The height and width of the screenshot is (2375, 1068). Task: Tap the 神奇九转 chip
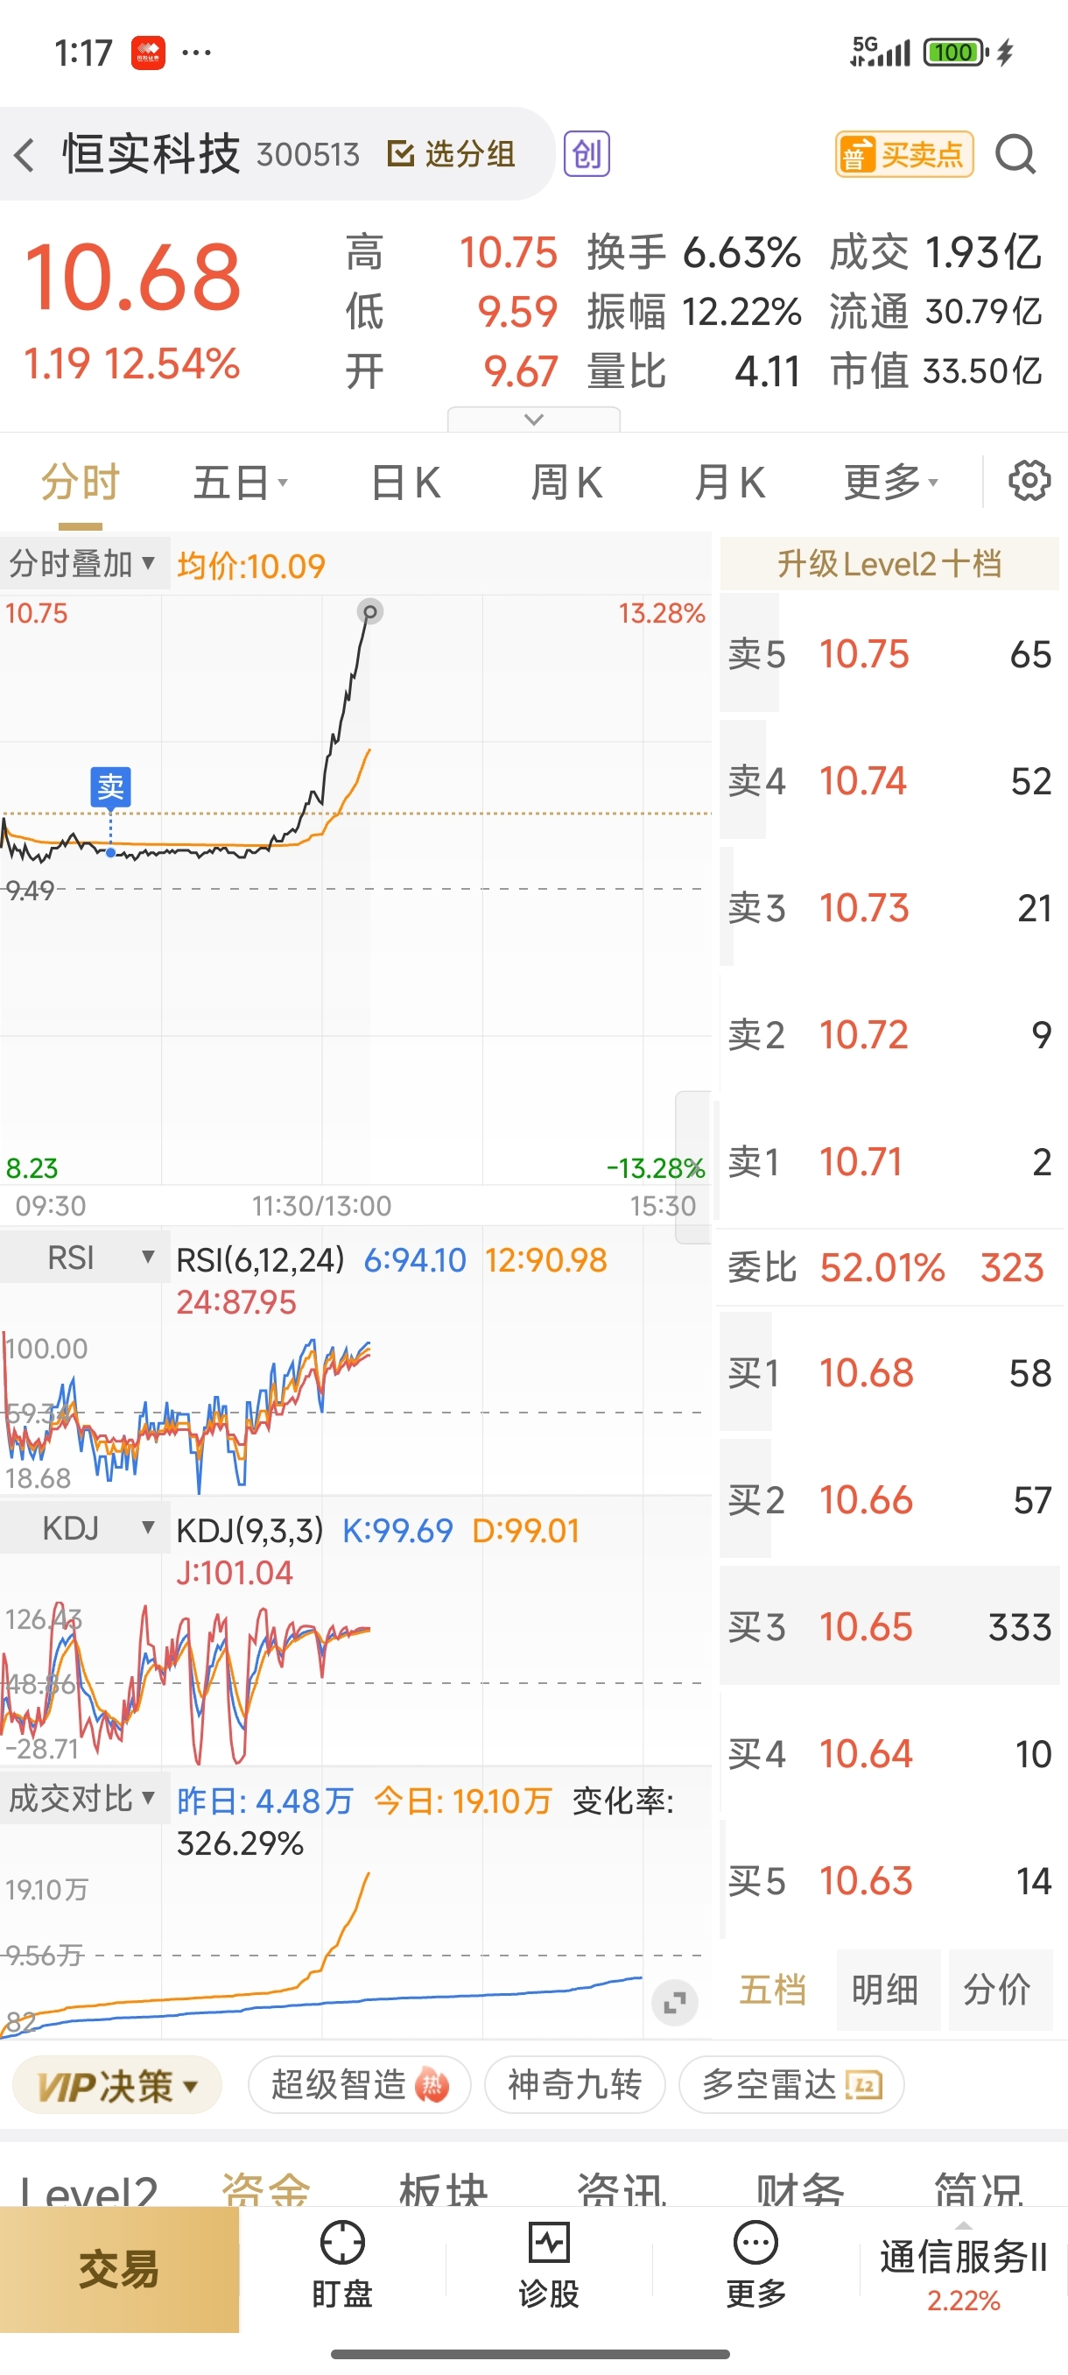click(x=574, y=2084)
